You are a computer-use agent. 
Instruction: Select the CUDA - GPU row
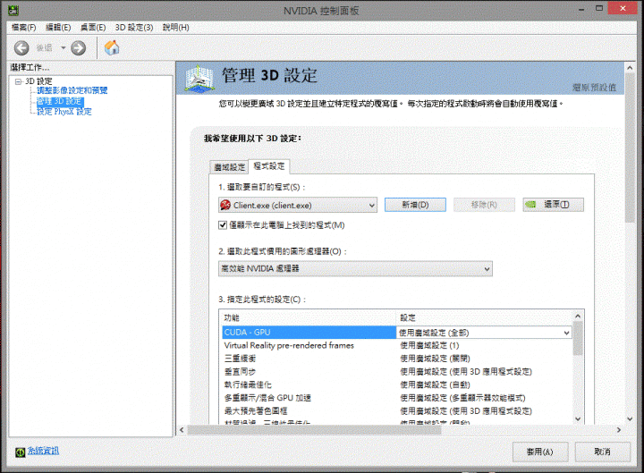click(x=309, y=332)
